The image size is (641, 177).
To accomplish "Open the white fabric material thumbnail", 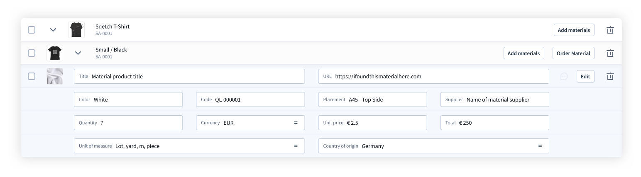I will (55, 76).
